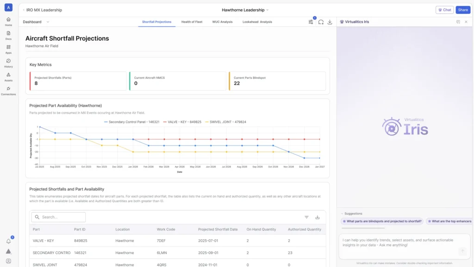Open the Home page from sidebar
Image resolution: width=474 pixels, height=267 pixels.
pos(8,21)
